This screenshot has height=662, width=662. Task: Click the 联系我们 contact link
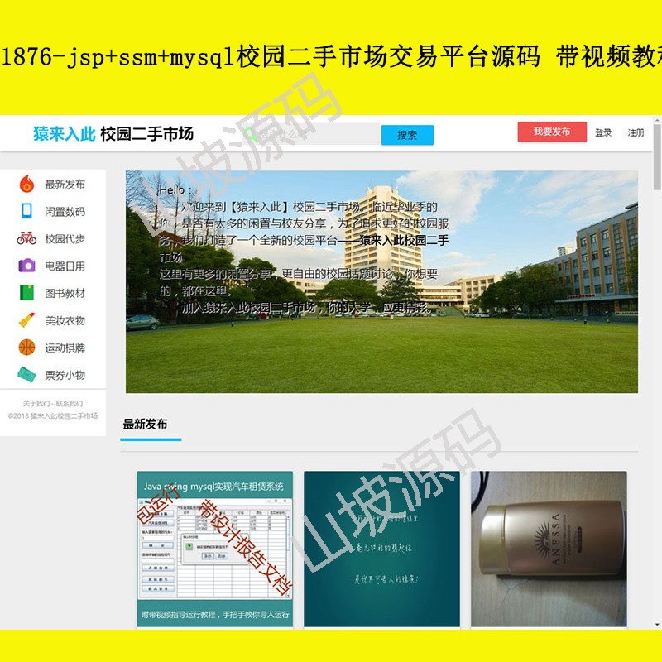(70, 403)
